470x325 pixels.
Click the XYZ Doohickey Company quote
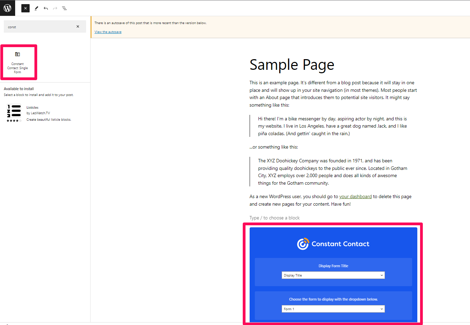coord(333,172)
